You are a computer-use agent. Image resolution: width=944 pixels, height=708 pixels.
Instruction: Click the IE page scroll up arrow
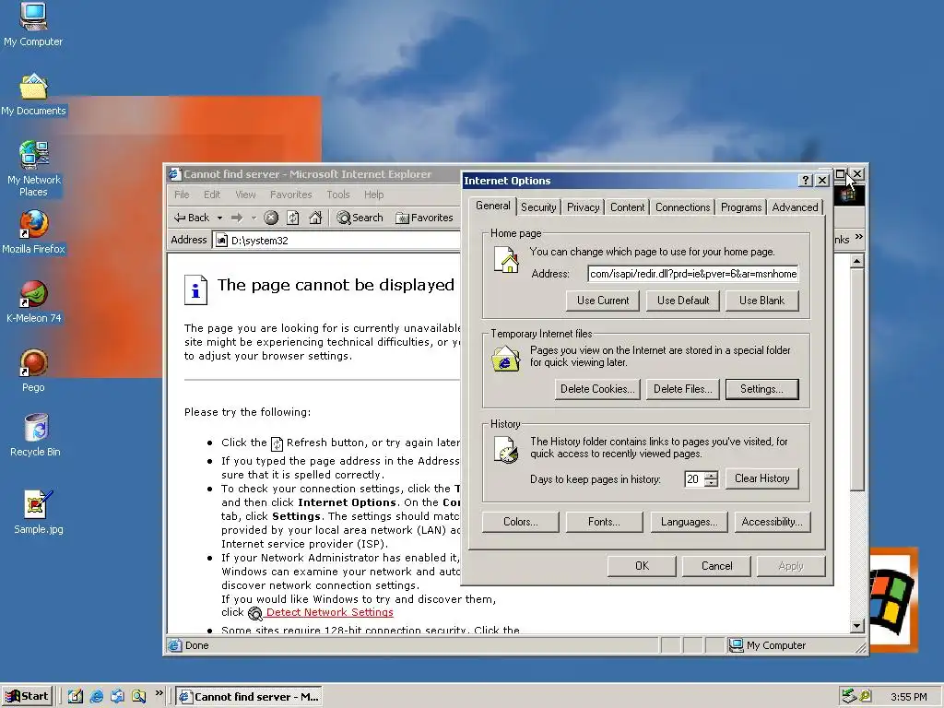pyautogui.click(x=857, y=261)
